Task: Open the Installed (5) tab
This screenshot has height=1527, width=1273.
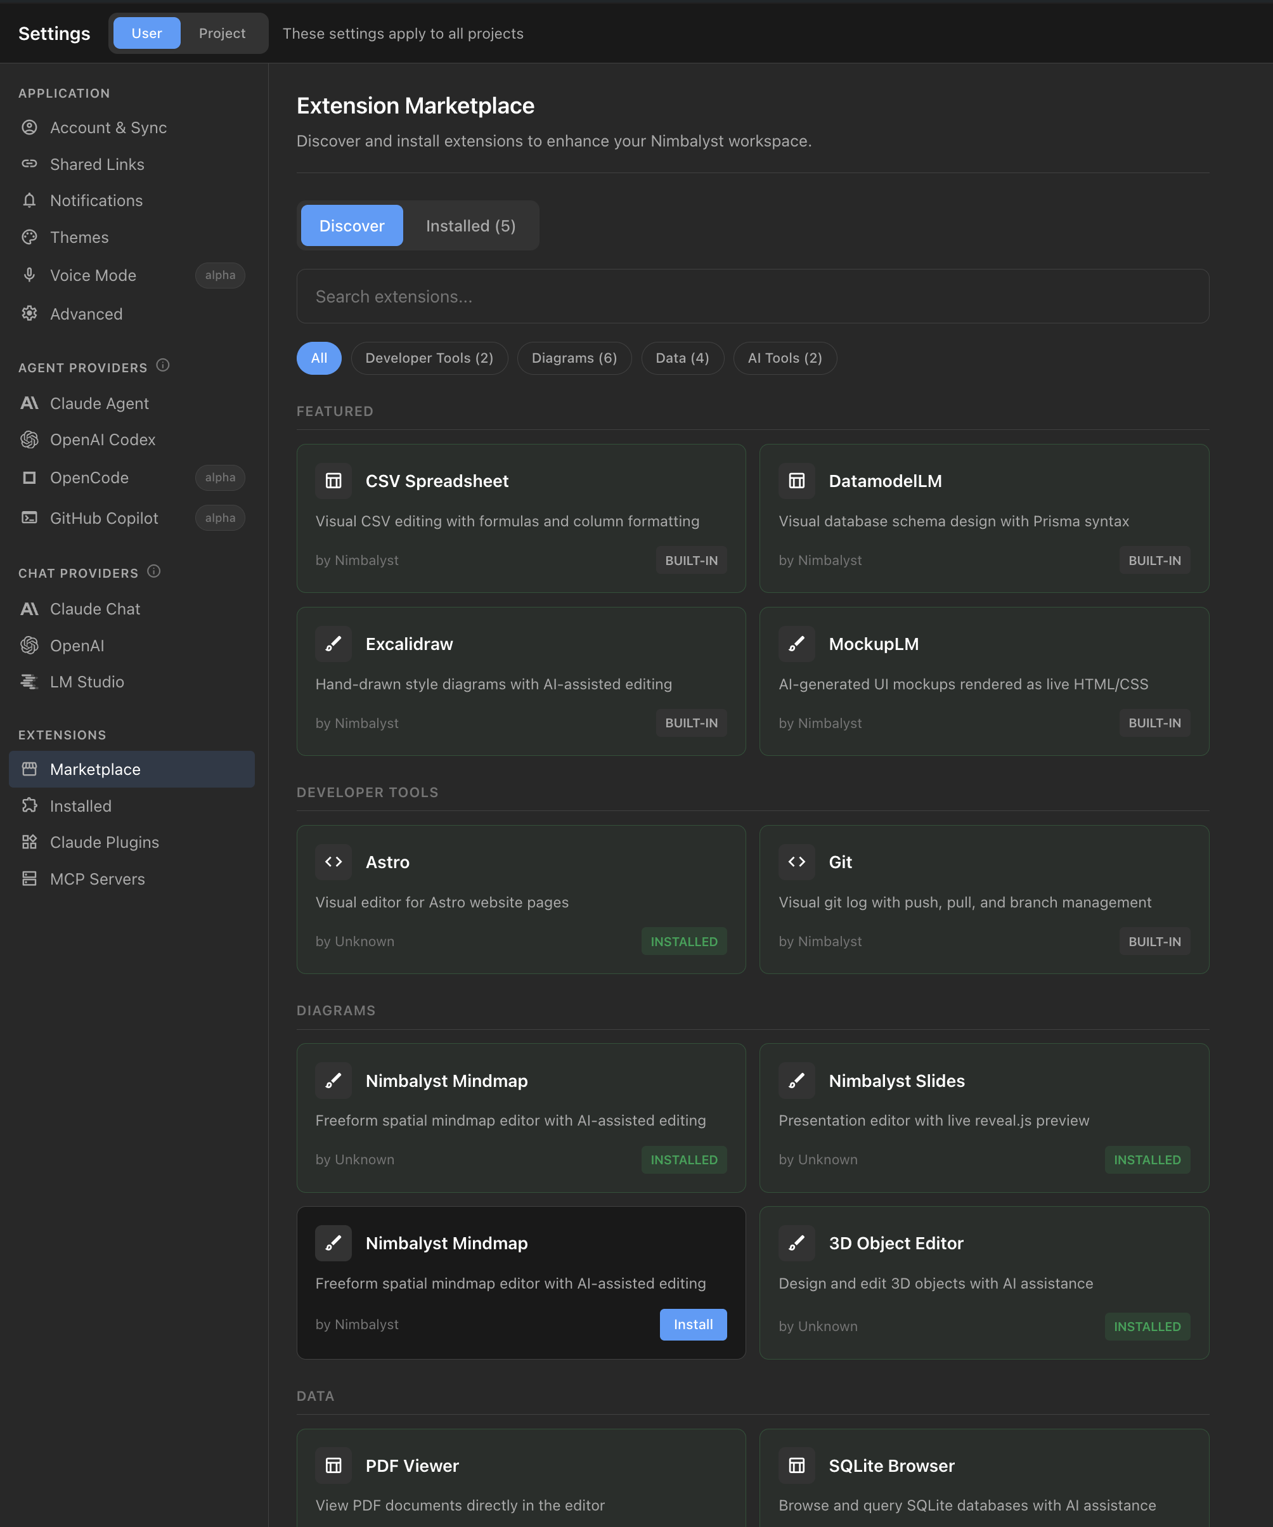Action: coord(470,225)
